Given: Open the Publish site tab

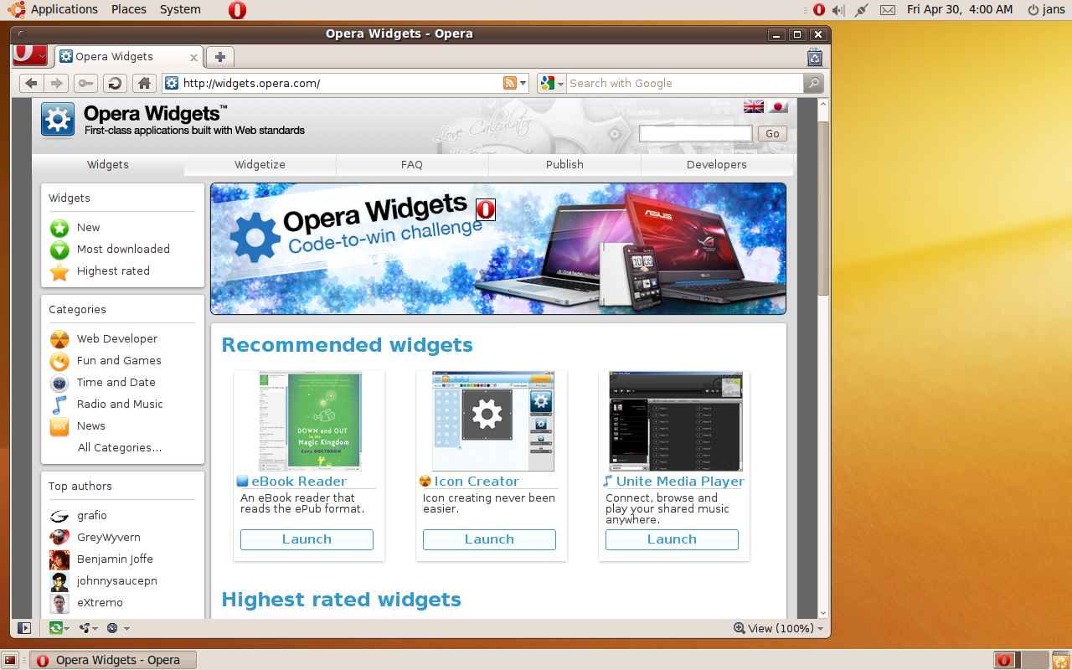Looking at the screenshot, I should tap(564, 165).
